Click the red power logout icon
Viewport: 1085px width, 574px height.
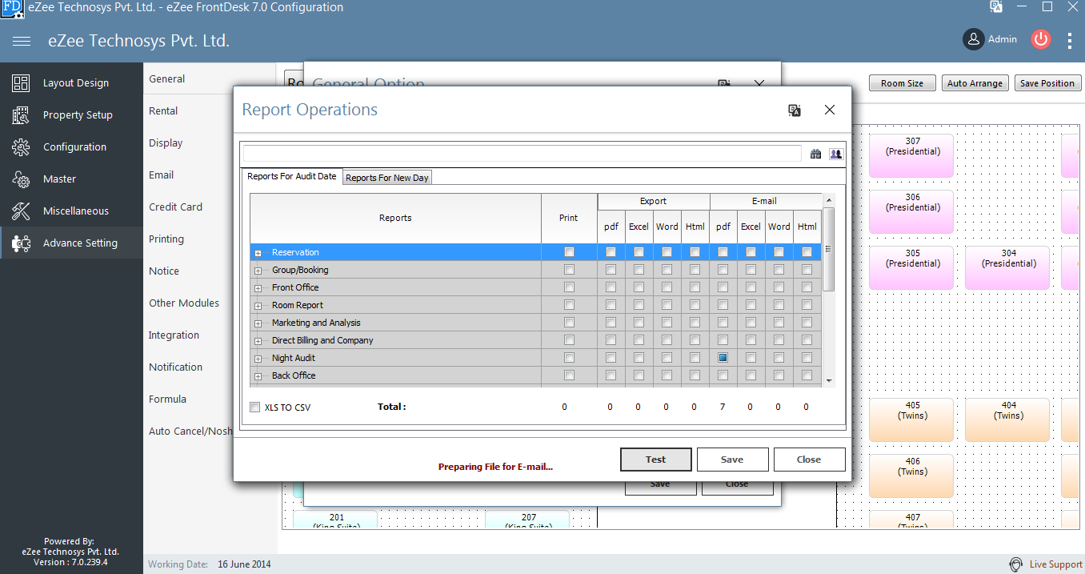click(1040, 38)
